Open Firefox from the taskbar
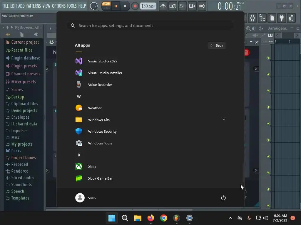The image size is (301, 225). point(151,218)
